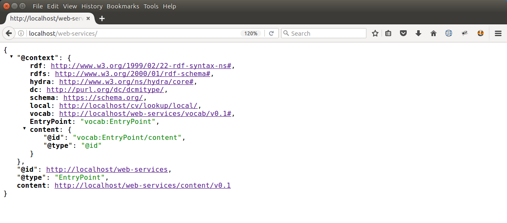
Task: Open the content/v0.1 link
Action: [x=142, y=186]
